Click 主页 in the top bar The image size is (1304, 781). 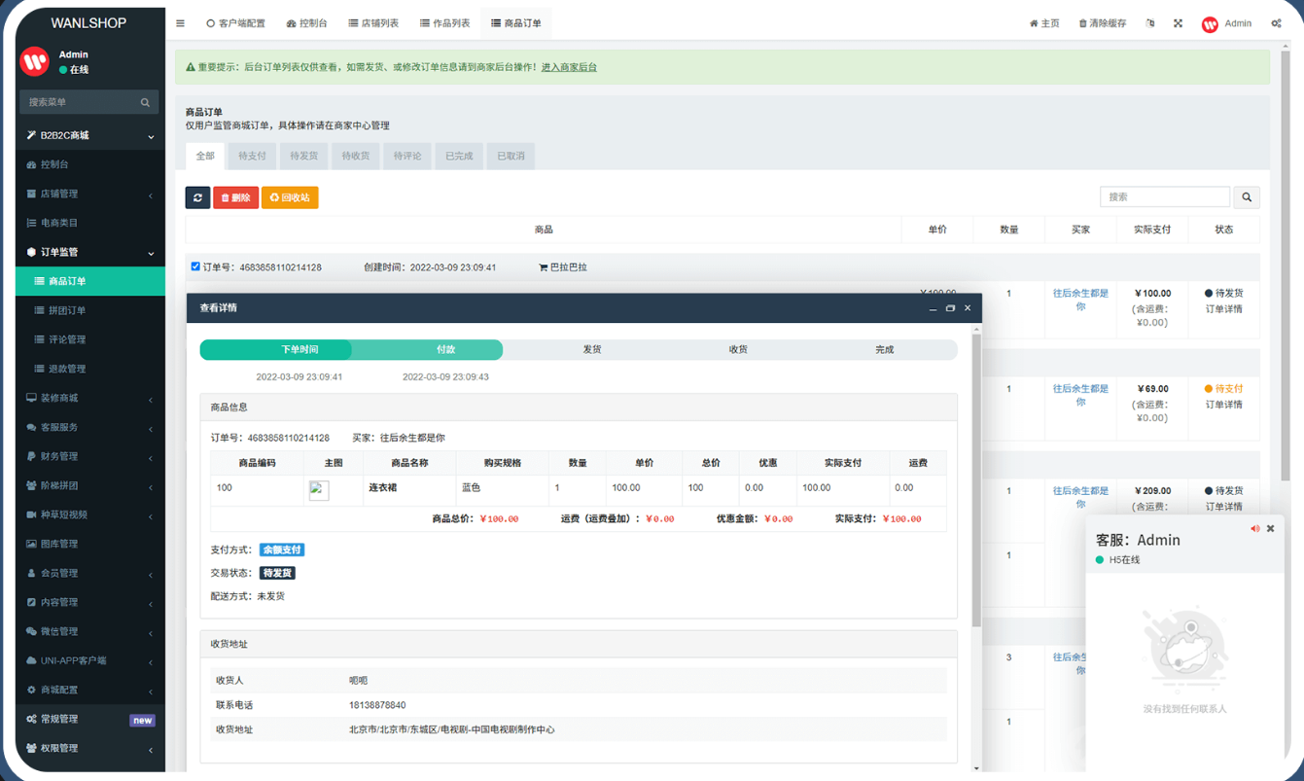click(x=1044, y=23)
